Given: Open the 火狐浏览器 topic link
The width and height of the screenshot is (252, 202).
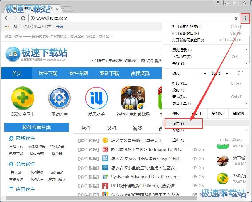Looking at the screenshot, I should point(37,147).
